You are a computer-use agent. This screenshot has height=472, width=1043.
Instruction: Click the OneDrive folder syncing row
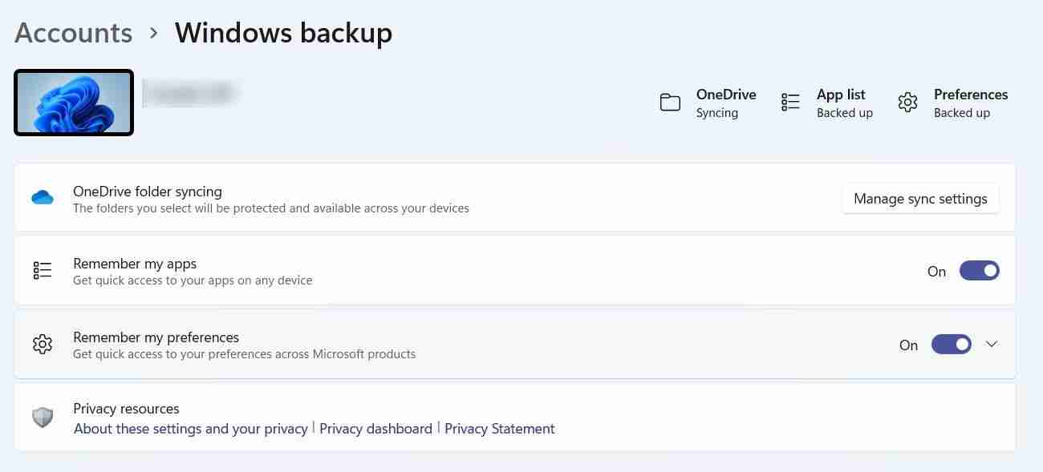(x=321, y=197)
